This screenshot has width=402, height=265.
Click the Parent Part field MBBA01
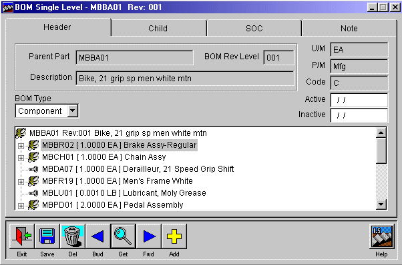135,57
